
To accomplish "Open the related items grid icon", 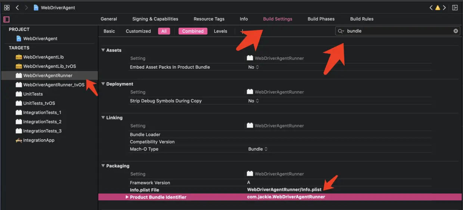I will coord(7,7).
